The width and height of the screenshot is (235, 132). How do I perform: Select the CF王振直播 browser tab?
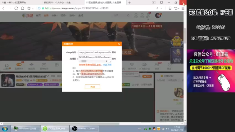click(x=105, y=3)
